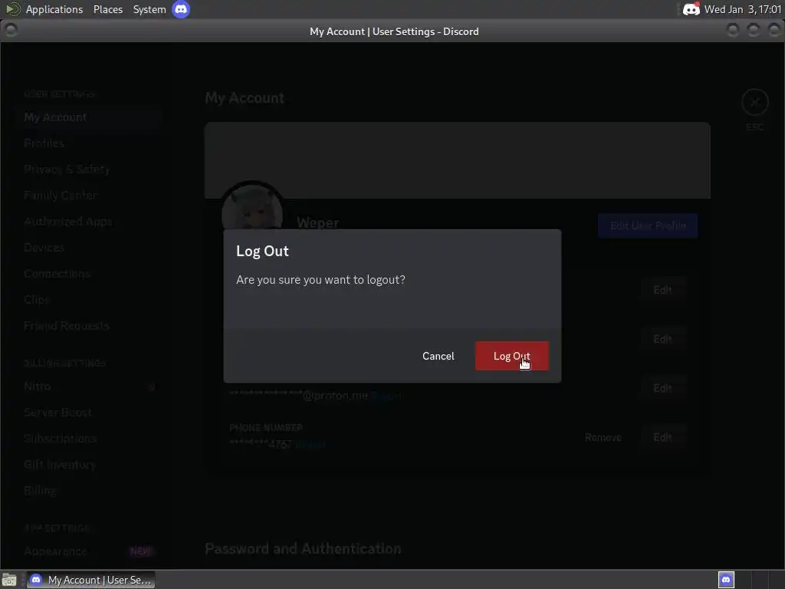Cancel the logout dialog
Viewport: 785px width, 589px height.
[438, 356]
